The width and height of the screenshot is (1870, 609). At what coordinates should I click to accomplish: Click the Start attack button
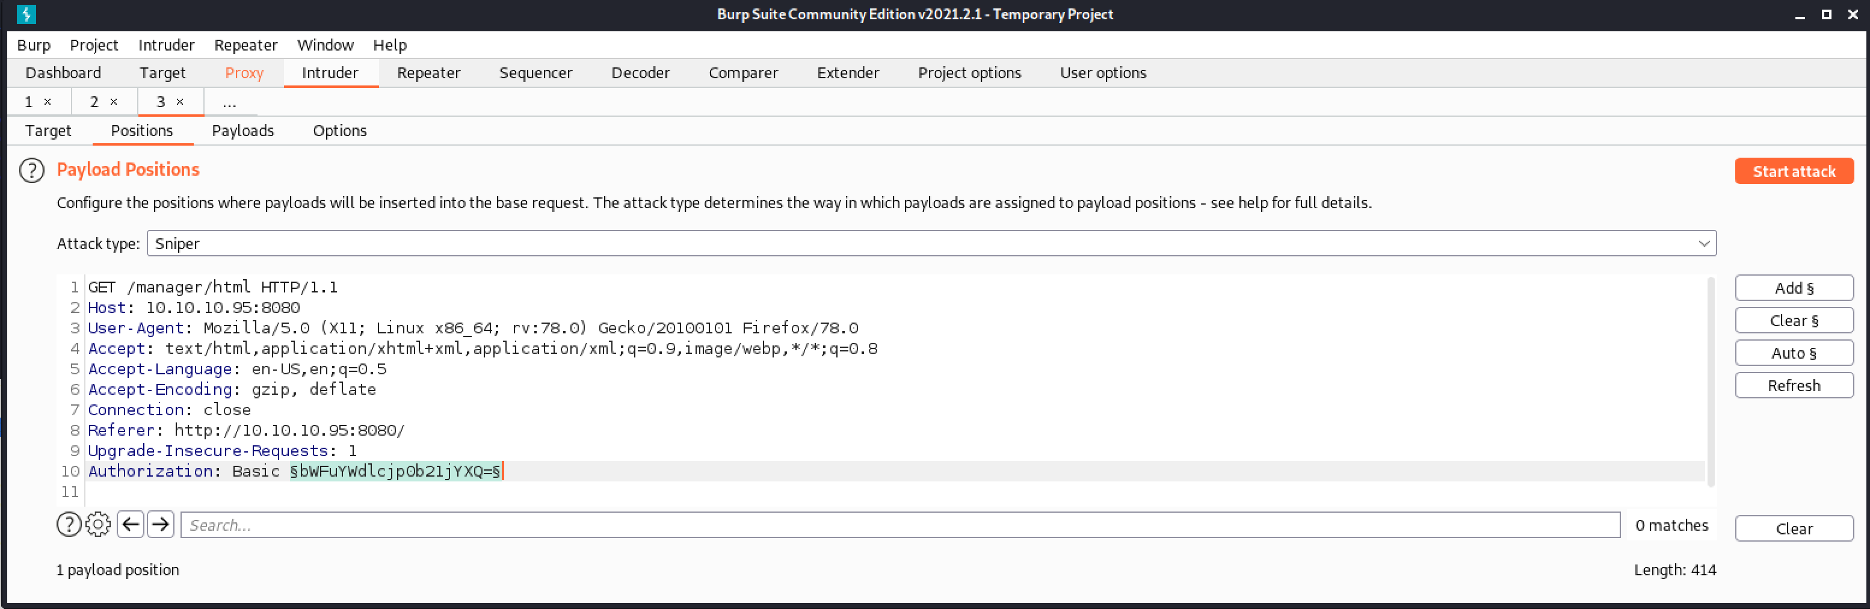1794,172
